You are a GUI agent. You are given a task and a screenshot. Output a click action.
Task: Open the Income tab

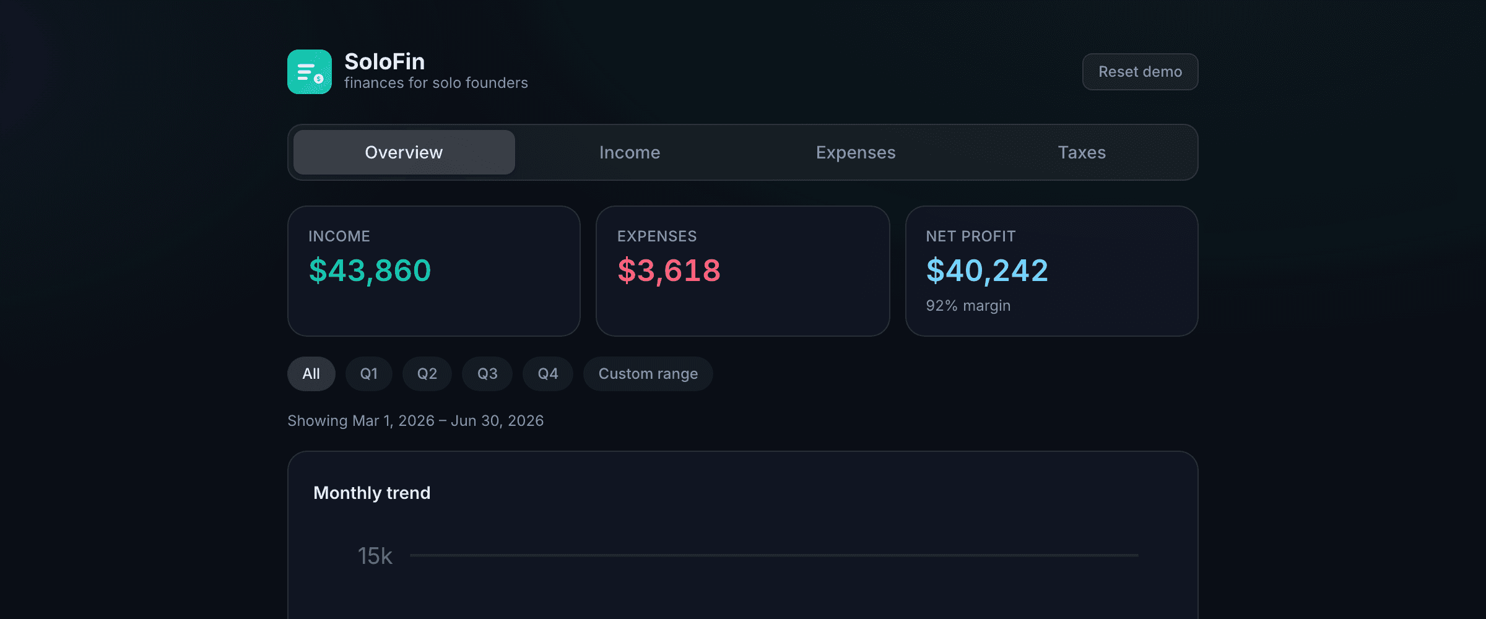click(x=630, y=152)
